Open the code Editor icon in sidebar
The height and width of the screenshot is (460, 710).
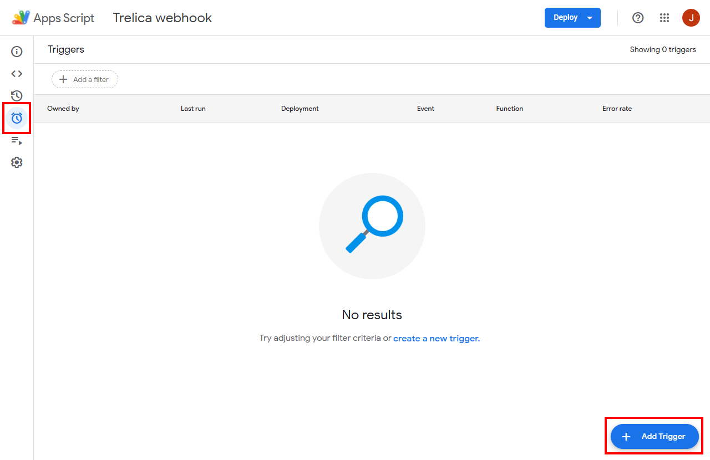click(x=17, y=74)
